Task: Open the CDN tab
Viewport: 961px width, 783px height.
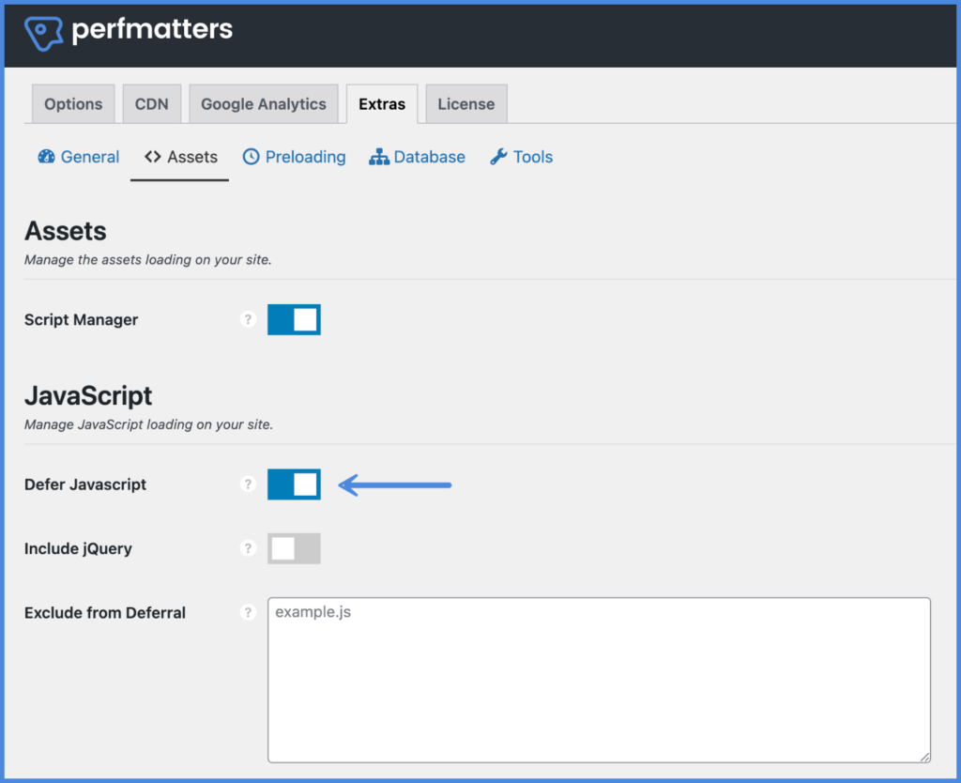Action: [151, 103]
